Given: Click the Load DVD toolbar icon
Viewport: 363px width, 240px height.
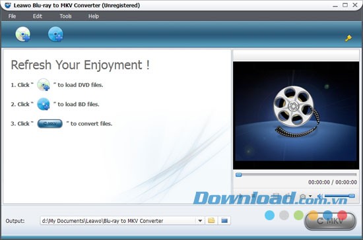Looking at the screenshot, I should [x=22, y=34].
